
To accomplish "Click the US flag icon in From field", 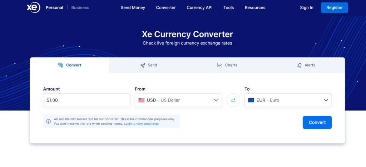I will [142, 100].
